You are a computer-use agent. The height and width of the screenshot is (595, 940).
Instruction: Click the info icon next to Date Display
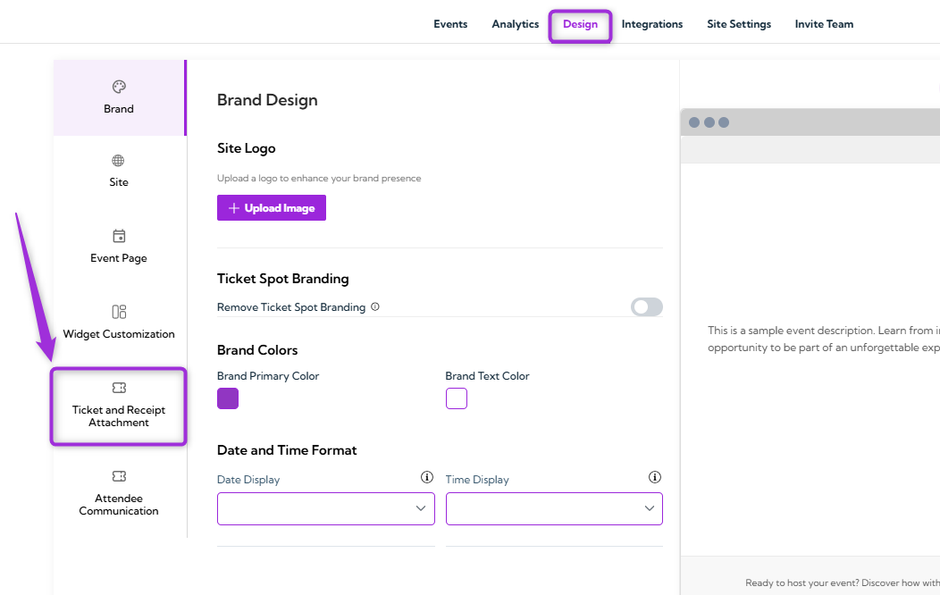426,476
